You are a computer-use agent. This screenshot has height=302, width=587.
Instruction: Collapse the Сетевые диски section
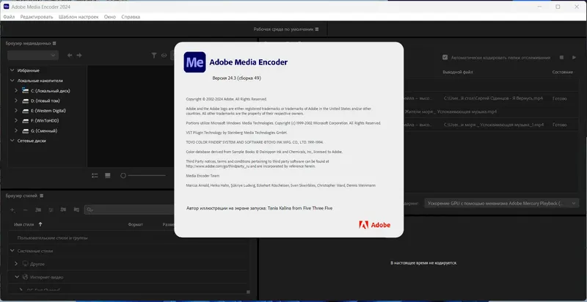point(12,141)
